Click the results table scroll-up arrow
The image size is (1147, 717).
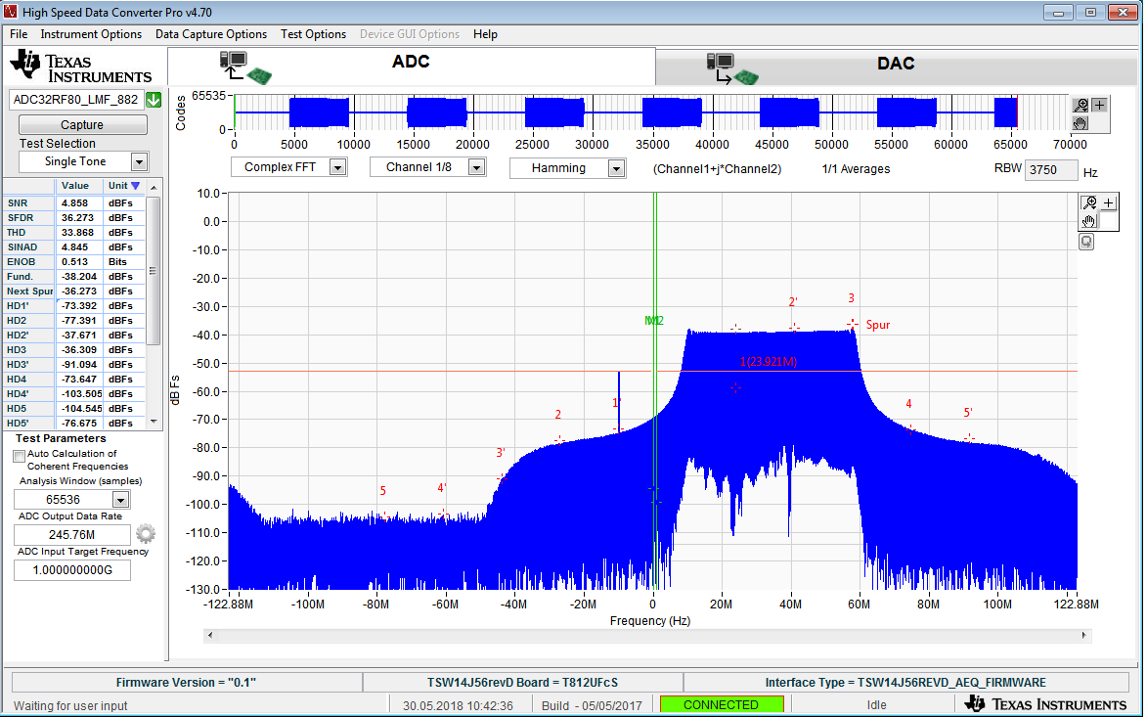point(154,187)
